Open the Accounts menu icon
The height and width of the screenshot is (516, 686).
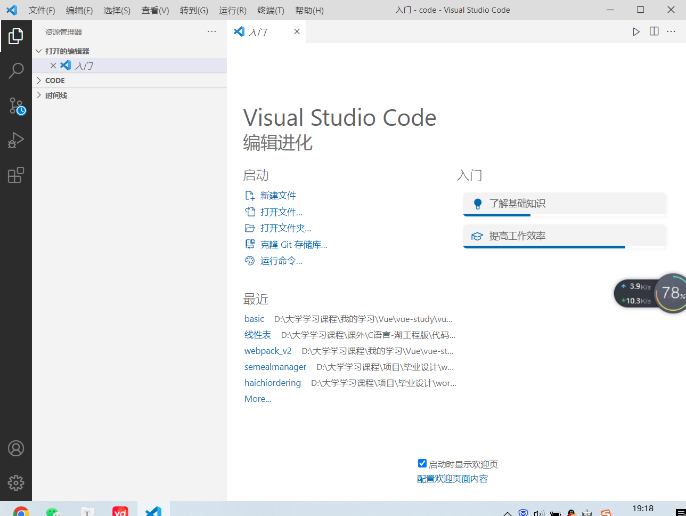tap(16, 448)
